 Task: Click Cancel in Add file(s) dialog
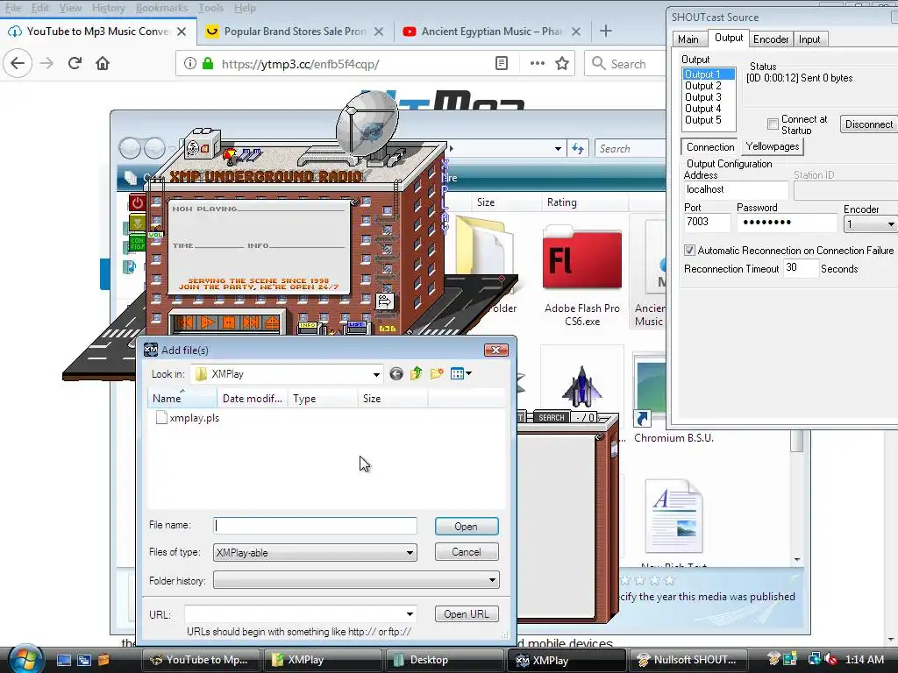[x=467, y=552]
